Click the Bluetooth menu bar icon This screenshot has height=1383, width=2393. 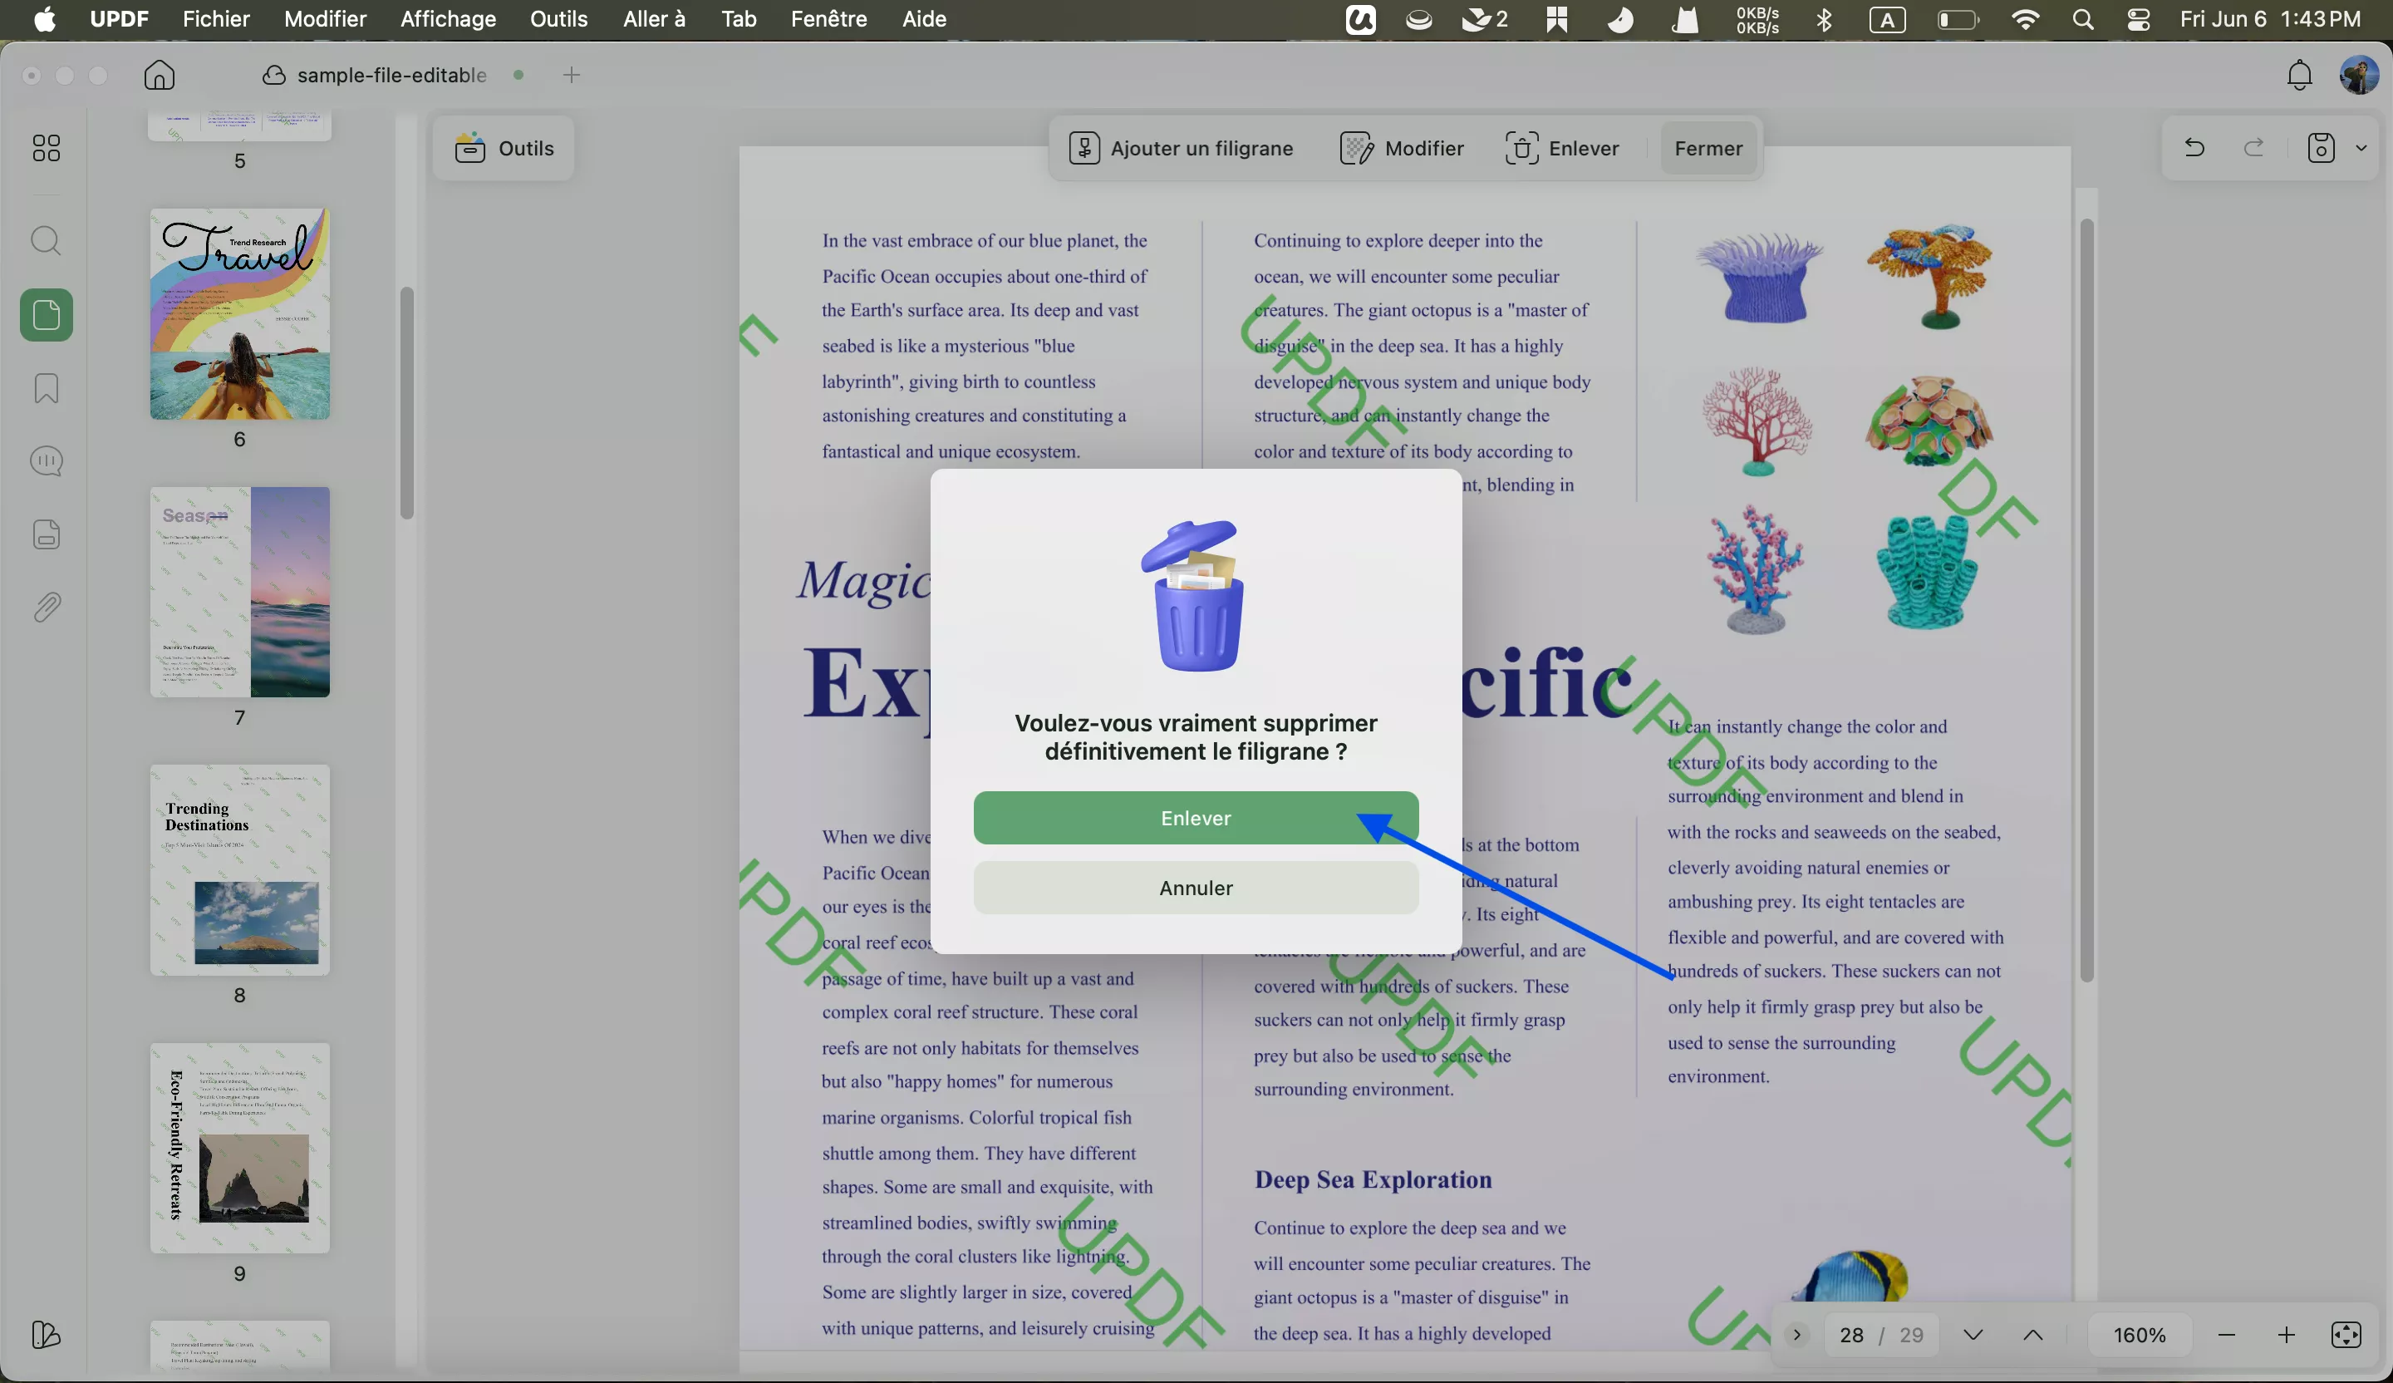pyautogui.click(x=1823, y=20)
